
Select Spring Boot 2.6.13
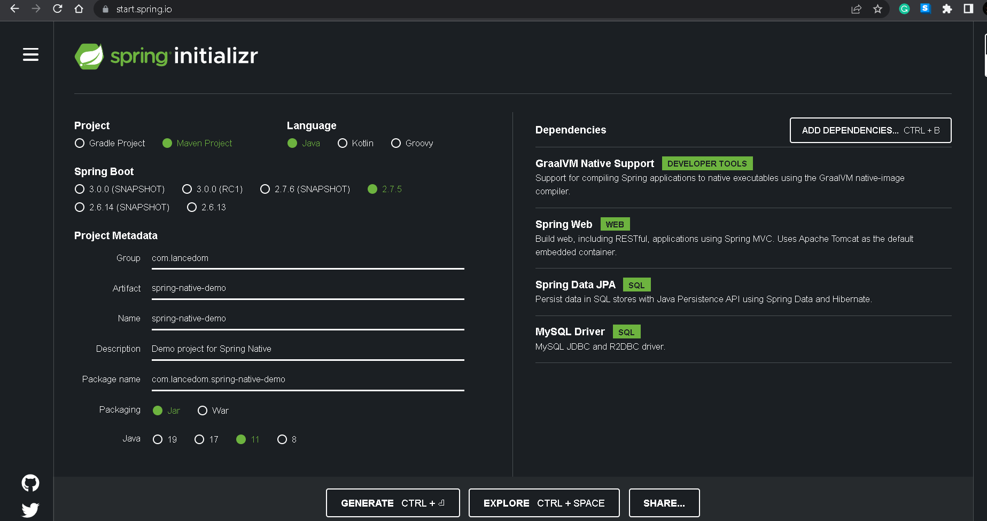(x=206, y=207)
